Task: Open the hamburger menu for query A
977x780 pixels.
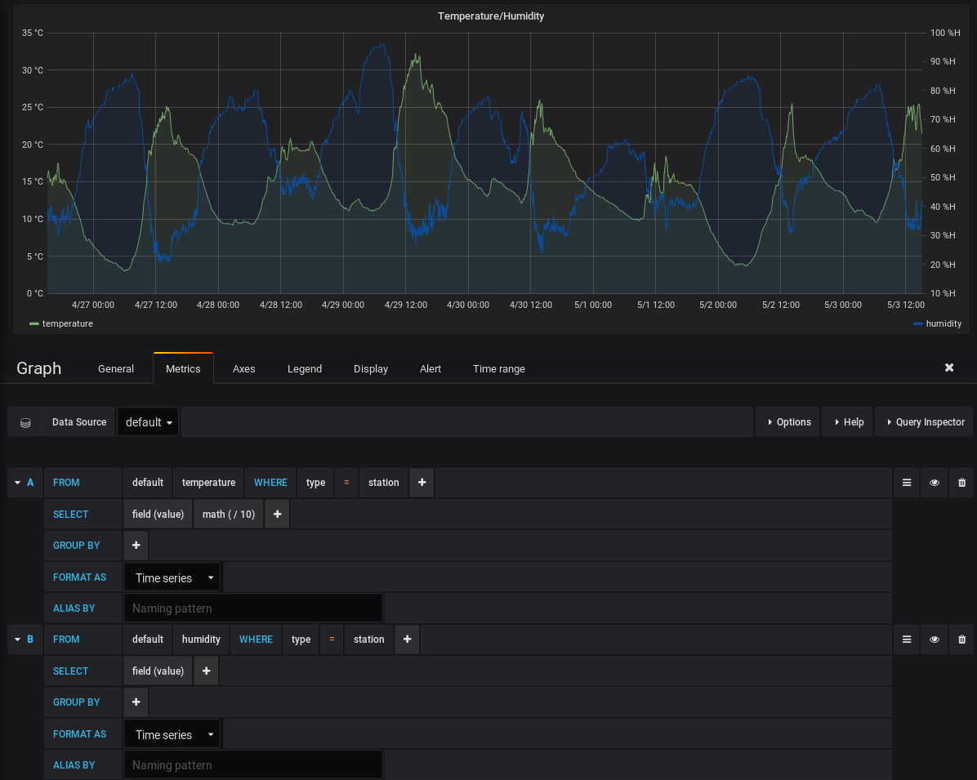Action: [x=906, y=483]
